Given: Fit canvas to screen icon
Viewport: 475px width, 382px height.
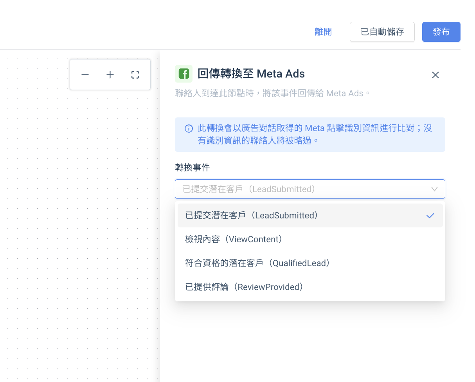Looking at the screenshot, I should (x=135, y=75).
